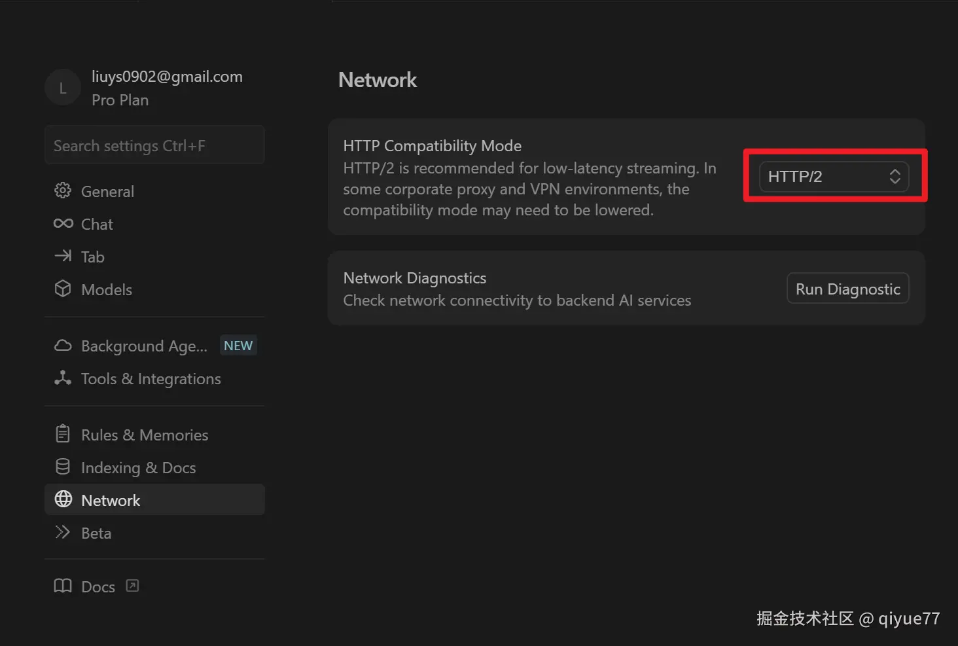Screen dimensions: 958x646
Task: Click the external link icon beside Docs
Action: [x=132, y=586]
